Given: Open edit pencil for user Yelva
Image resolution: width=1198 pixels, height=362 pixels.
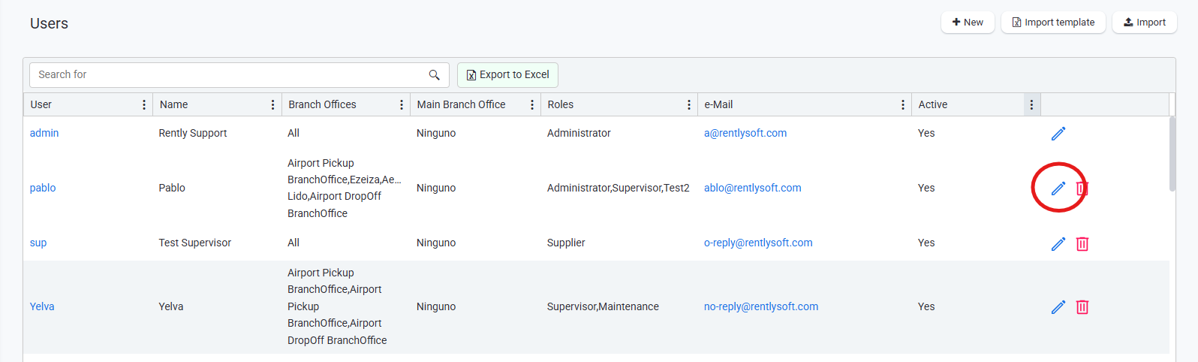Looking at the screenshot, I should coord(1058,306).
